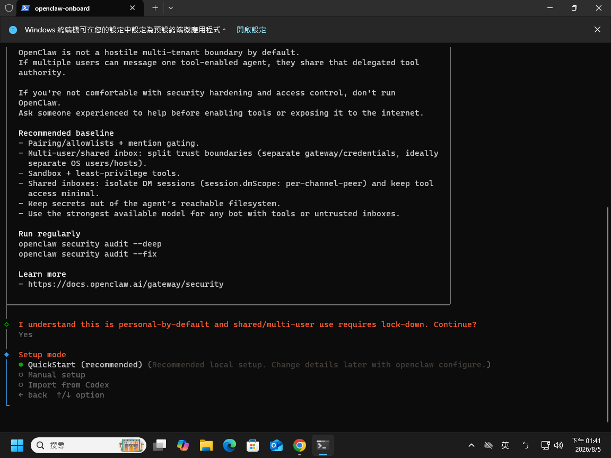Click the 'Setup mode' heading

point(42,355)
